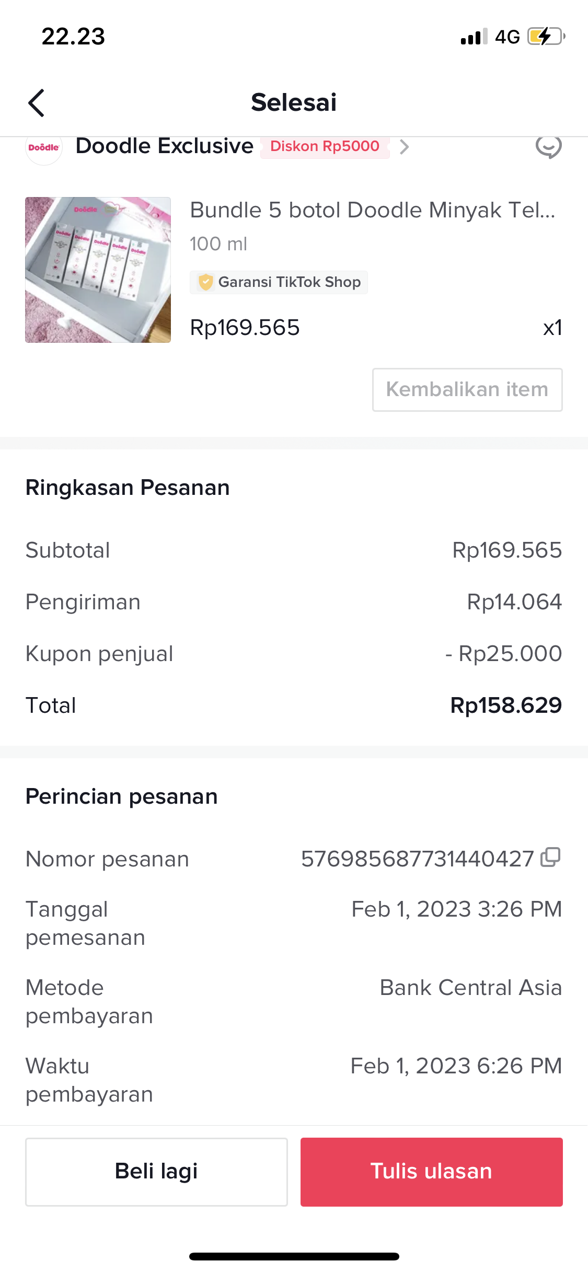Tap the Total amount Rp158.629
This screenshot has width=588, height=1273.
[505, 705]
